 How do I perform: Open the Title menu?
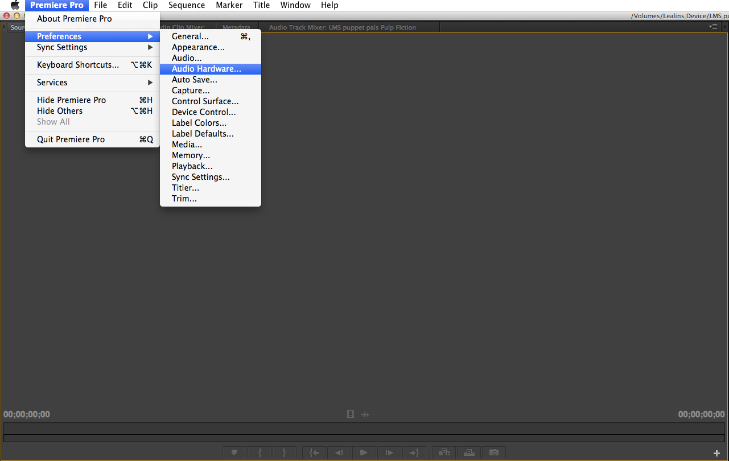coord(262,5)
